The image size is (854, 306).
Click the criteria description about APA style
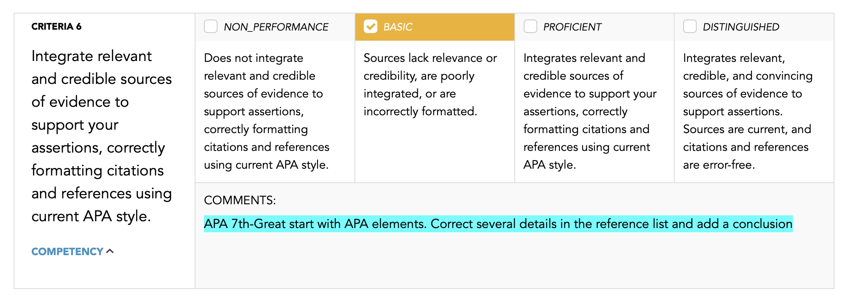(x=102, y=136)
